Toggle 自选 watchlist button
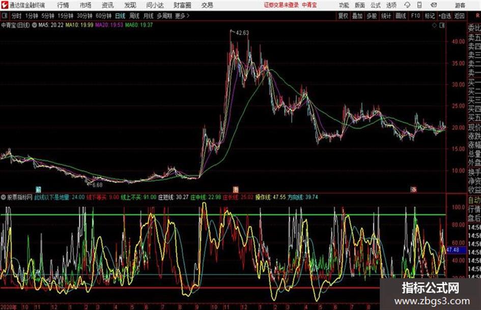The height and width of the screenshot is (310, 481). coord(444,16)
